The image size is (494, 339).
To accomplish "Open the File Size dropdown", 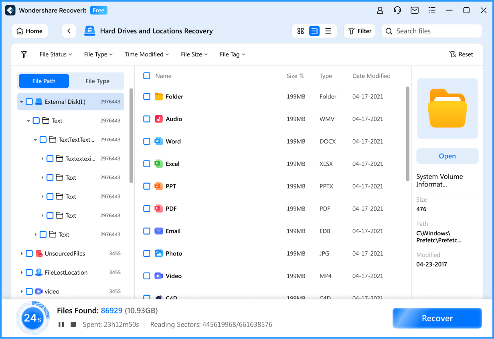I will tap(194, 54).
